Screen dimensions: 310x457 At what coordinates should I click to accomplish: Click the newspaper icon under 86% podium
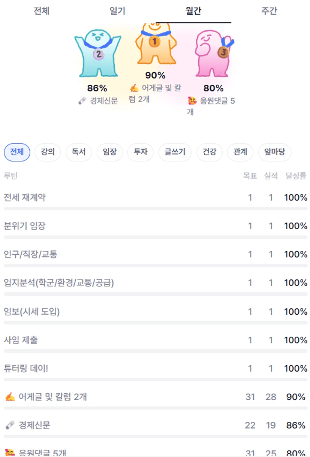[82, 101]
